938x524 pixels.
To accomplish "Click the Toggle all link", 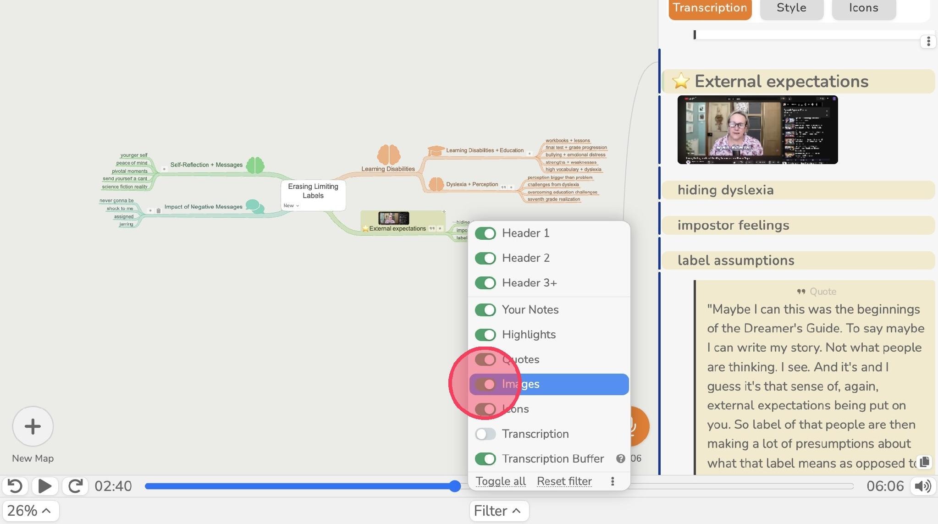I will (x=501, y=481).
